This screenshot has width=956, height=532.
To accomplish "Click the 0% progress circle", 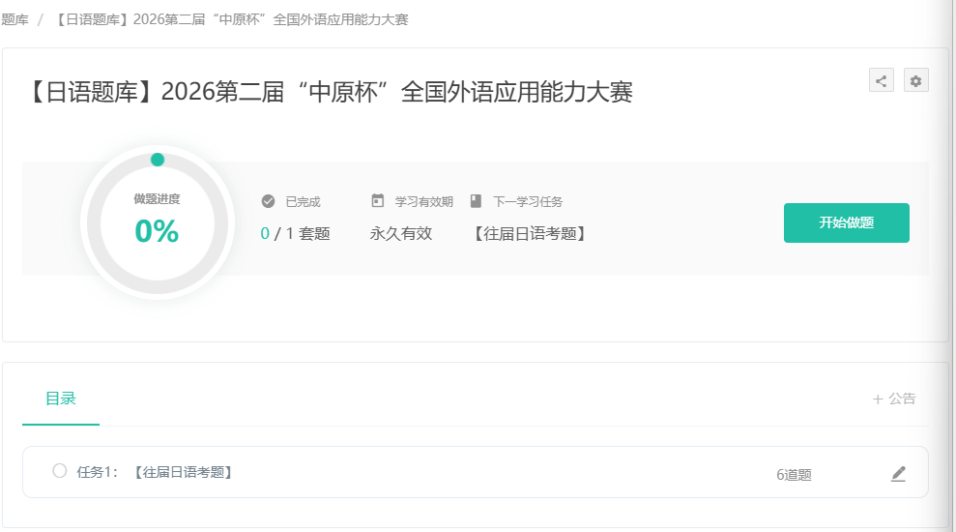I will (x=157, y=230).
